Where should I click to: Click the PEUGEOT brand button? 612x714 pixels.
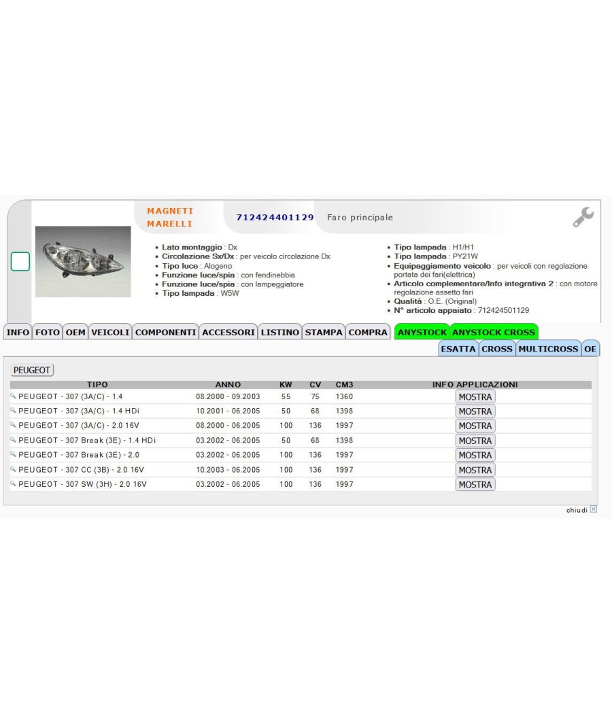(x=32, y=370)
